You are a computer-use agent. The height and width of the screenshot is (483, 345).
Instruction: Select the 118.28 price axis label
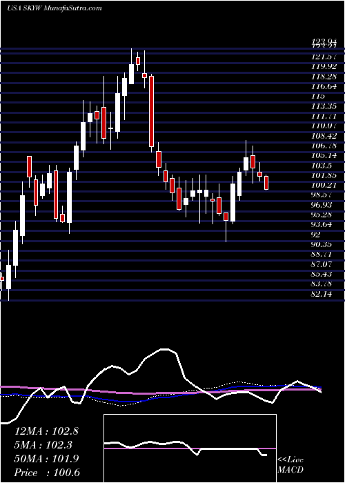[x=324, y=77]
